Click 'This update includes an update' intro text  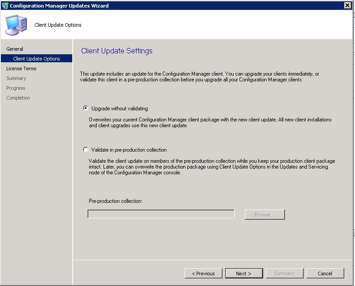point(199,77)
